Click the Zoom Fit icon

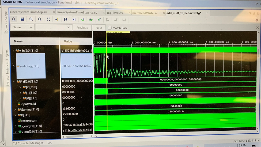tap(48, 19)
